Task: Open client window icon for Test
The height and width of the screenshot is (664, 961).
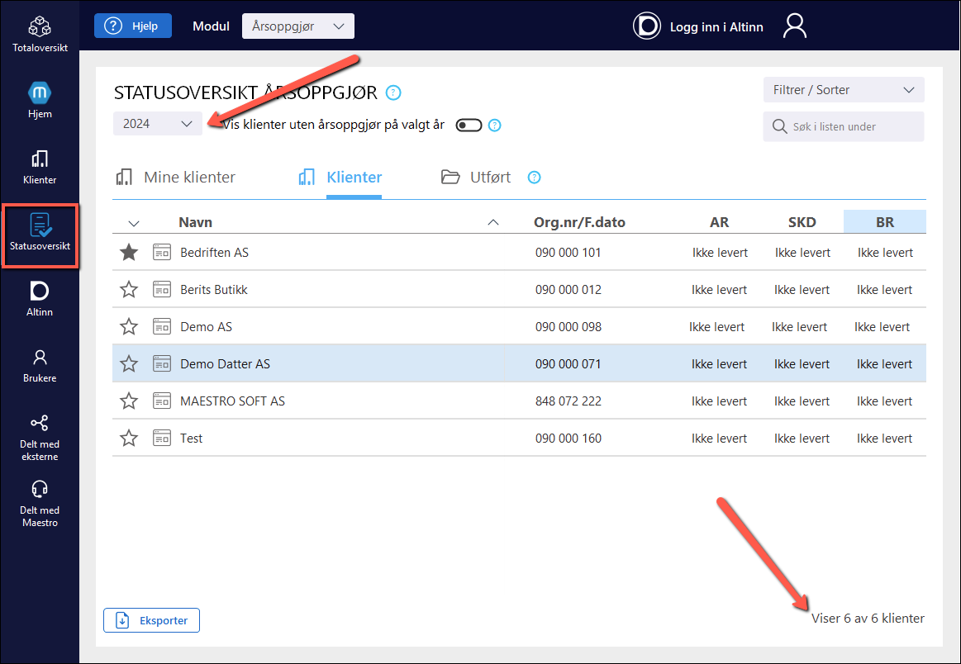Action: (x=162, y=438)
